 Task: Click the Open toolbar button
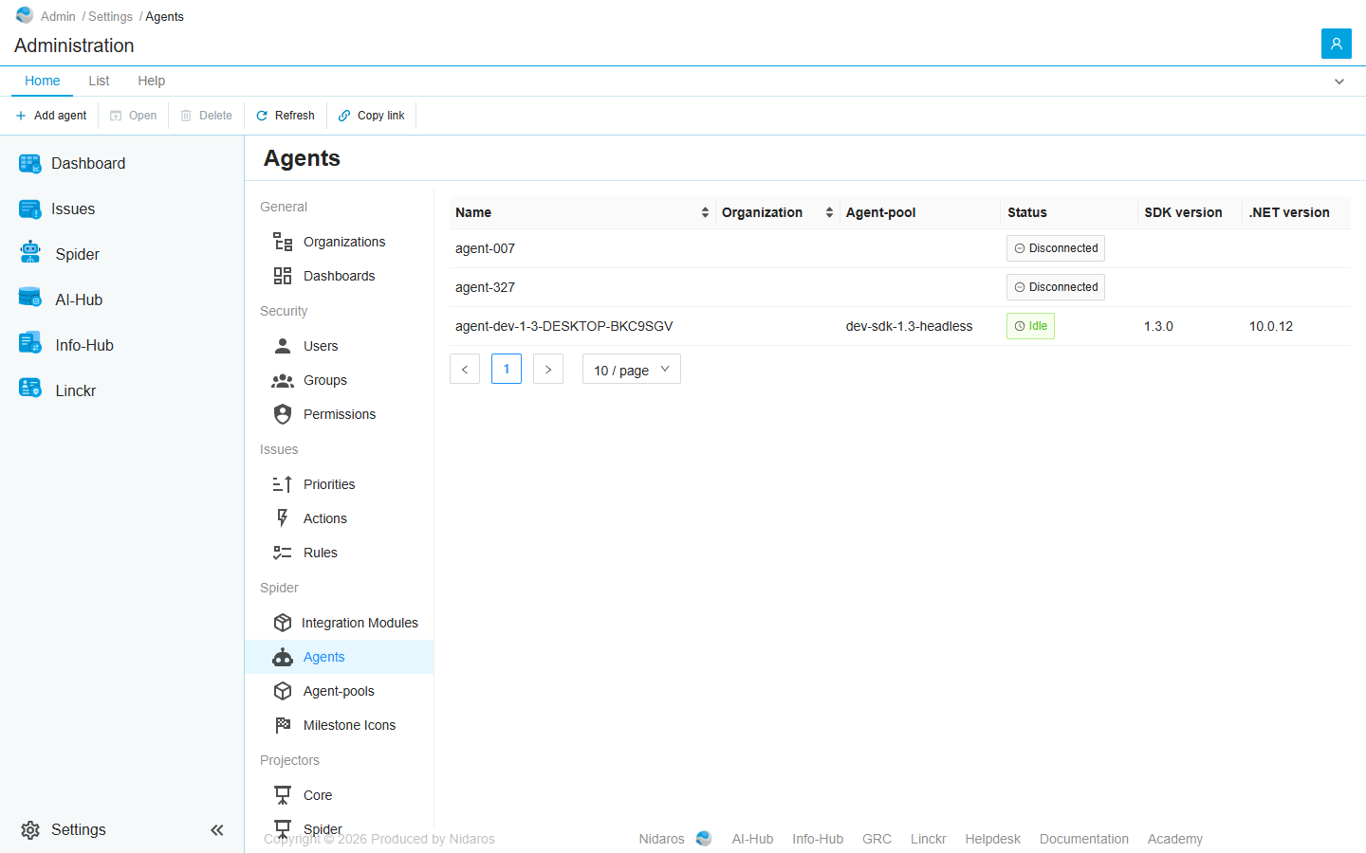[x=134, y=116]
